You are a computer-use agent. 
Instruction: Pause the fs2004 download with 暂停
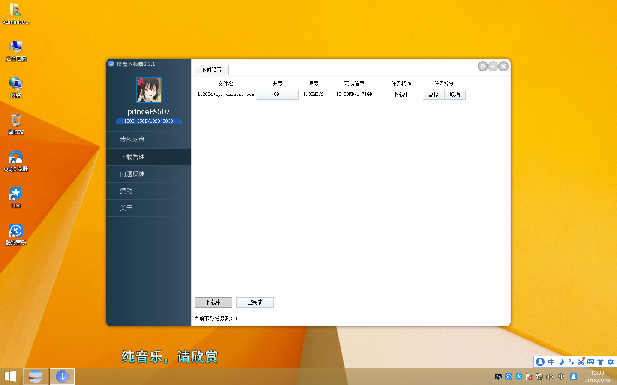[433, 95]
